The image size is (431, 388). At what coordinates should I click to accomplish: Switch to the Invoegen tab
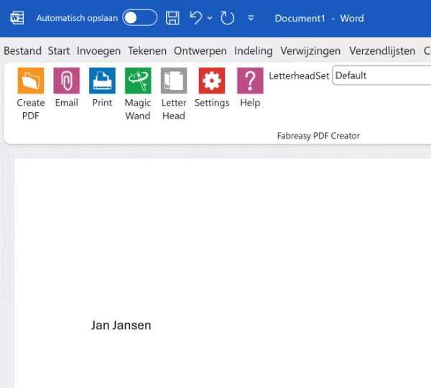point(99,51)
